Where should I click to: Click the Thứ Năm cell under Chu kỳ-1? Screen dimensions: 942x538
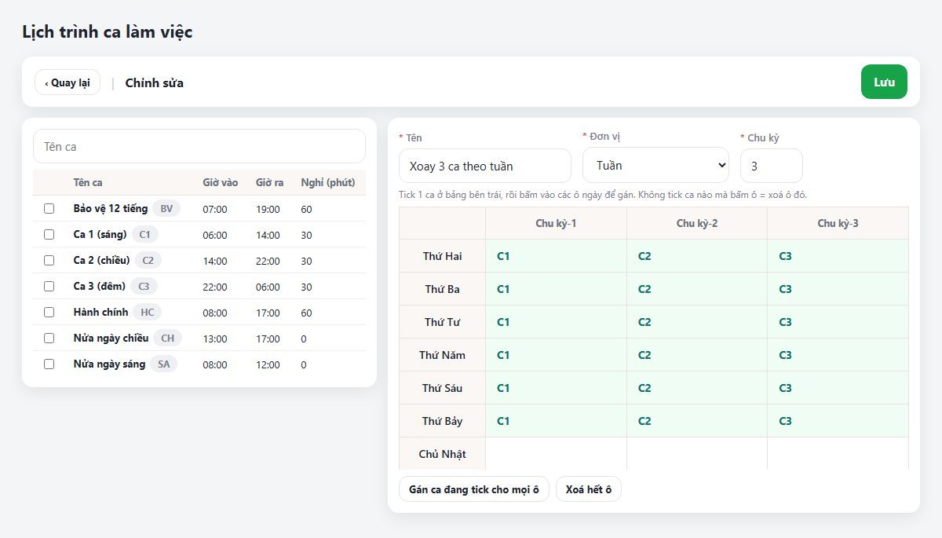pyautogui.click(x=556, y=355)
